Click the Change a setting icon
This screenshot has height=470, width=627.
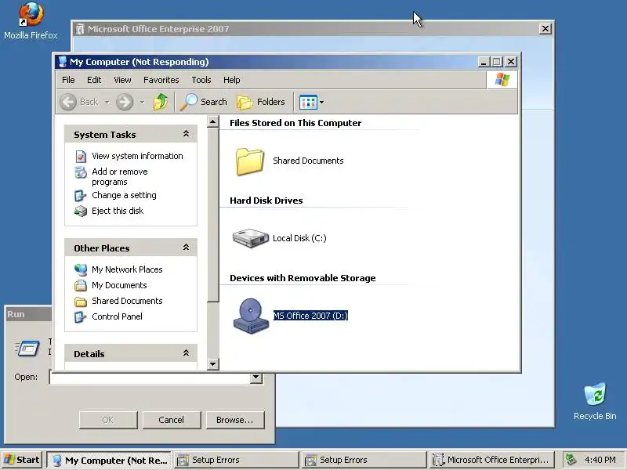click(81, 195)
